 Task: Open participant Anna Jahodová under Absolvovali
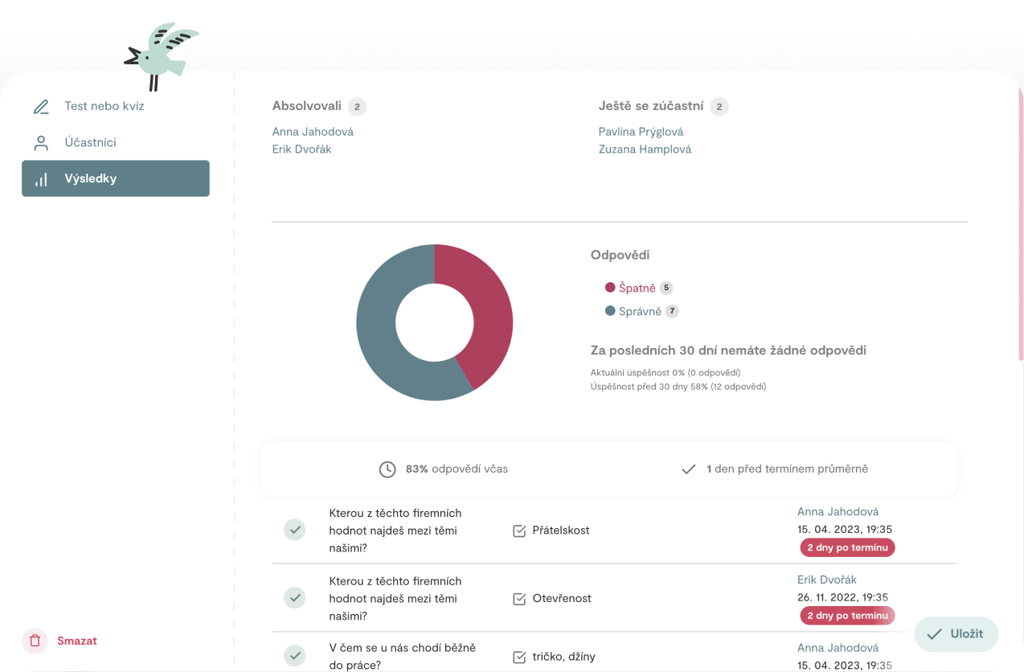click(x=313, y=131)
